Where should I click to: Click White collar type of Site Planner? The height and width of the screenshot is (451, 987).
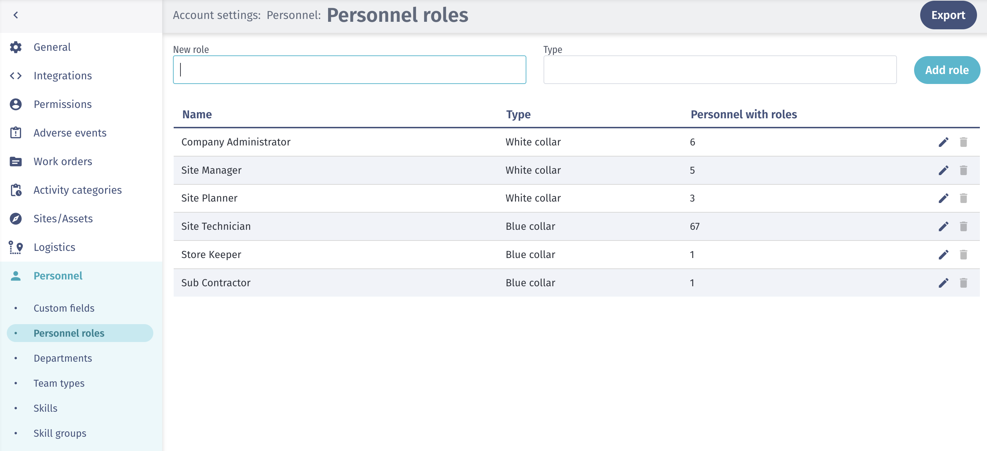pos(533,198)
